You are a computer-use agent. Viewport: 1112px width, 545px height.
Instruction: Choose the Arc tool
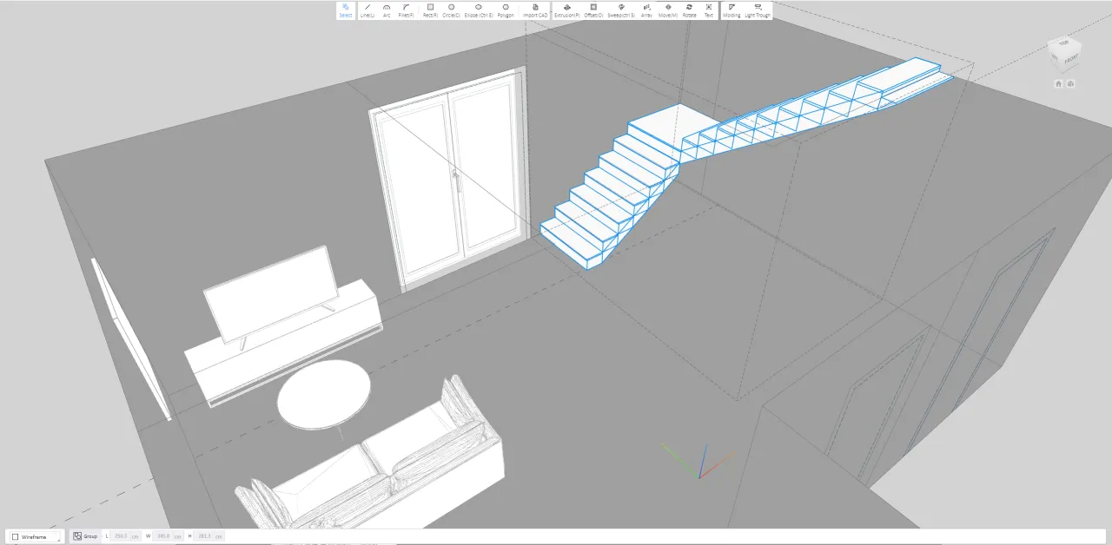(387, 10)
